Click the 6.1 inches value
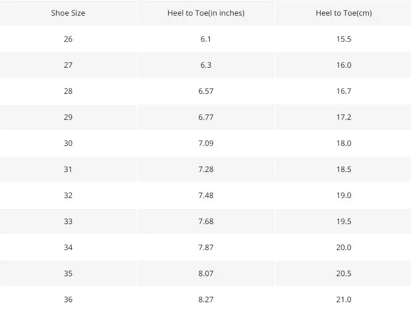The width and height of the screenshot is (411, 314). pos(206,39)
